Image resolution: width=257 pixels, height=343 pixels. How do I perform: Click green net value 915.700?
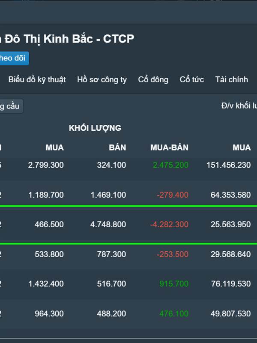(174, 284)
